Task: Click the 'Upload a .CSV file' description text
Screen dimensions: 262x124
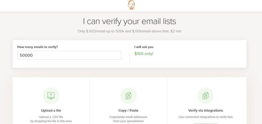Action: click(x=51, y=117)
